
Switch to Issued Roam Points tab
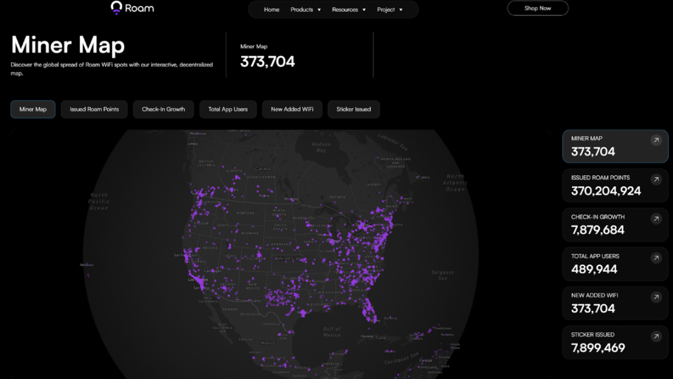tap(94, 109)
